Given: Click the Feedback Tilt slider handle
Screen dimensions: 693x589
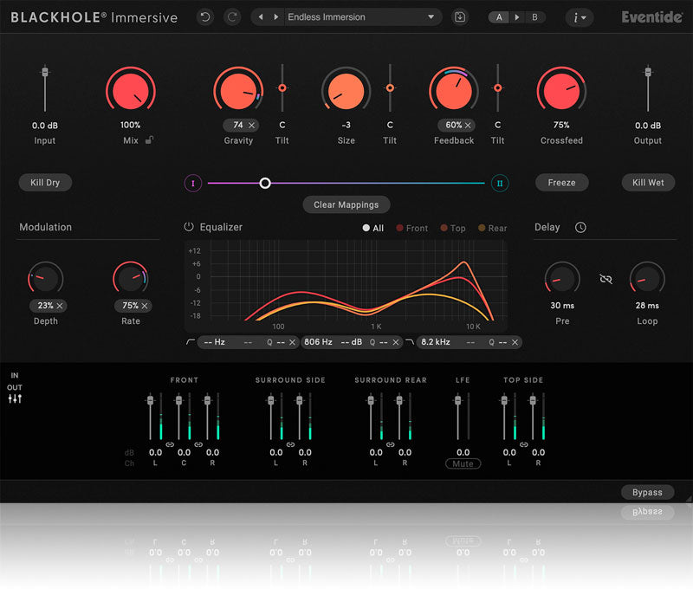Looking at the screenshot, I should (x=497, y=88).
